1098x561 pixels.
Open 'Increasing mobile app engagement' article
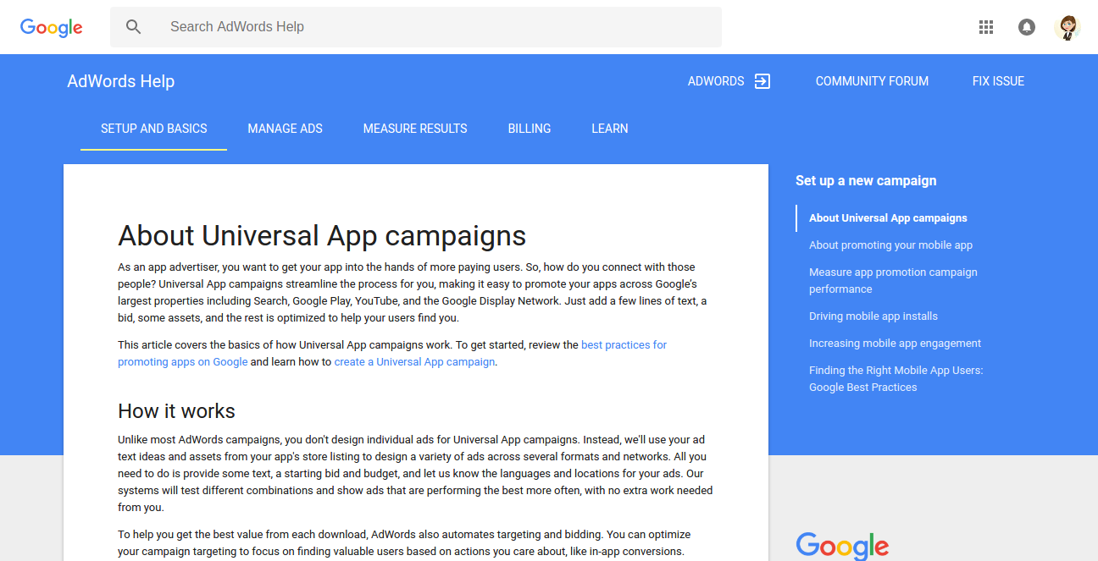point(895,344)
